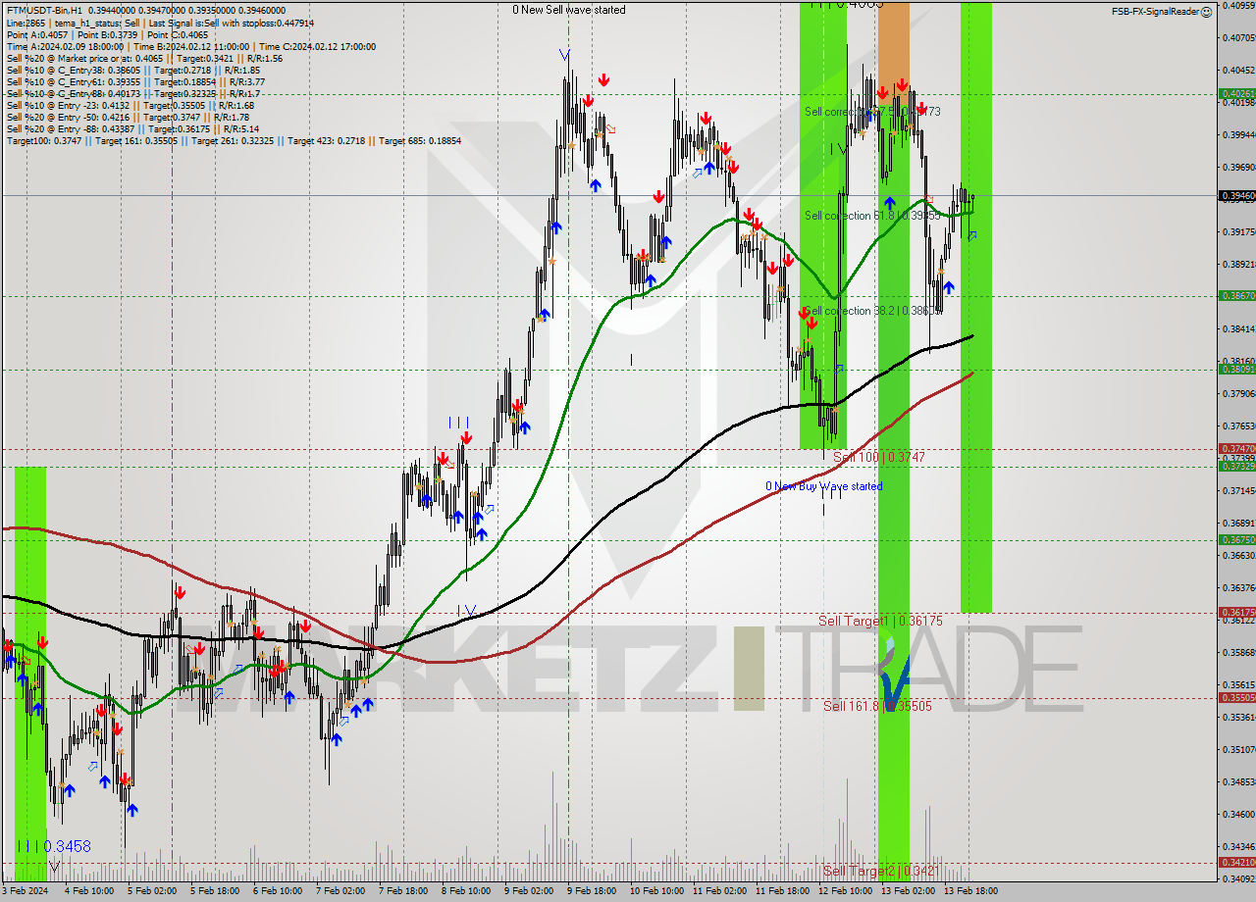Viewport: 1256px width, 902px height.
Task: Click the 'I V' wave label near 8 Feb
Action: click(466, 610)
